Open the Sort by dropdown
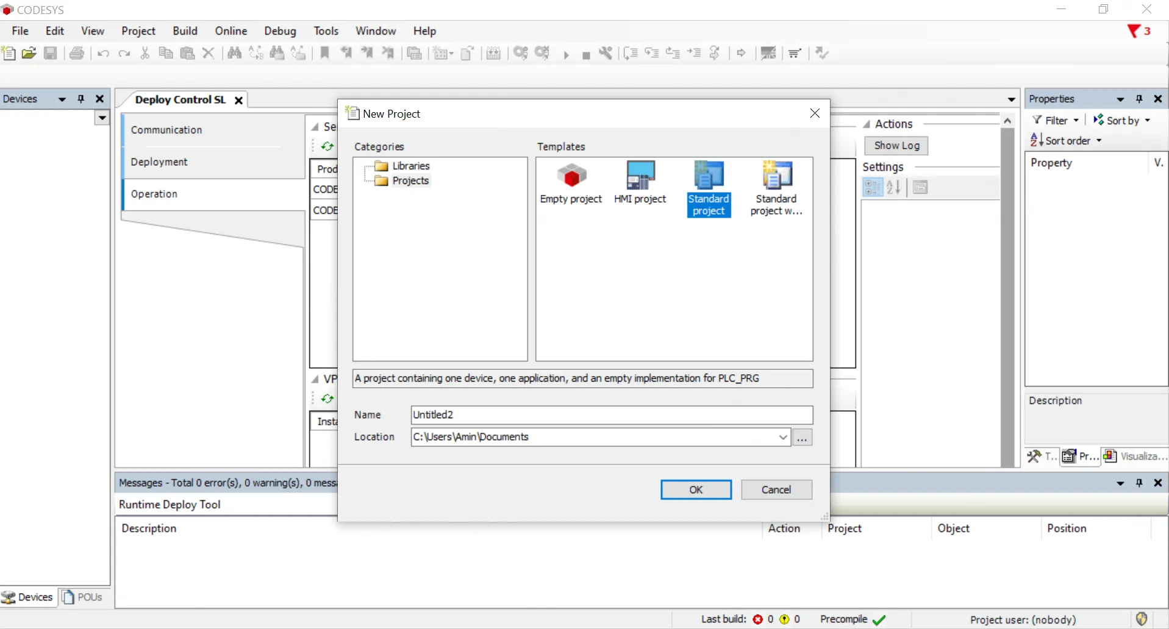Viewport: 1169px width, 629px height. click(x=1122, y=120)
